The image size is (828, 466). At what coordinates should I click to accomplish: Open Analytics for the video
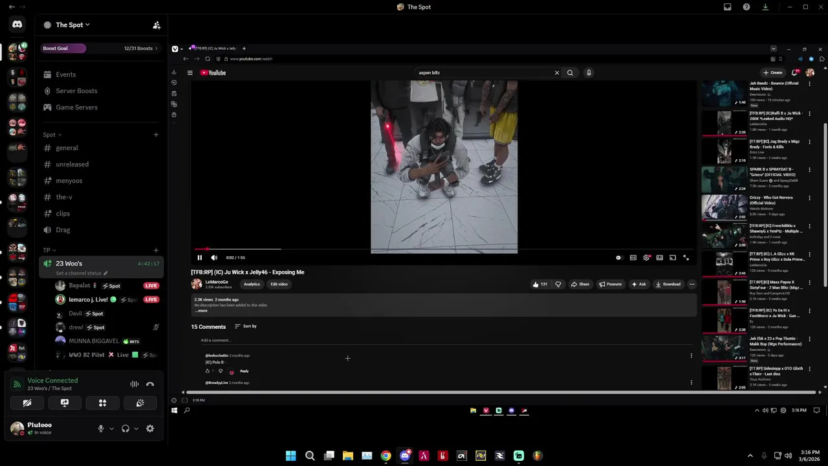click(252, 284)
